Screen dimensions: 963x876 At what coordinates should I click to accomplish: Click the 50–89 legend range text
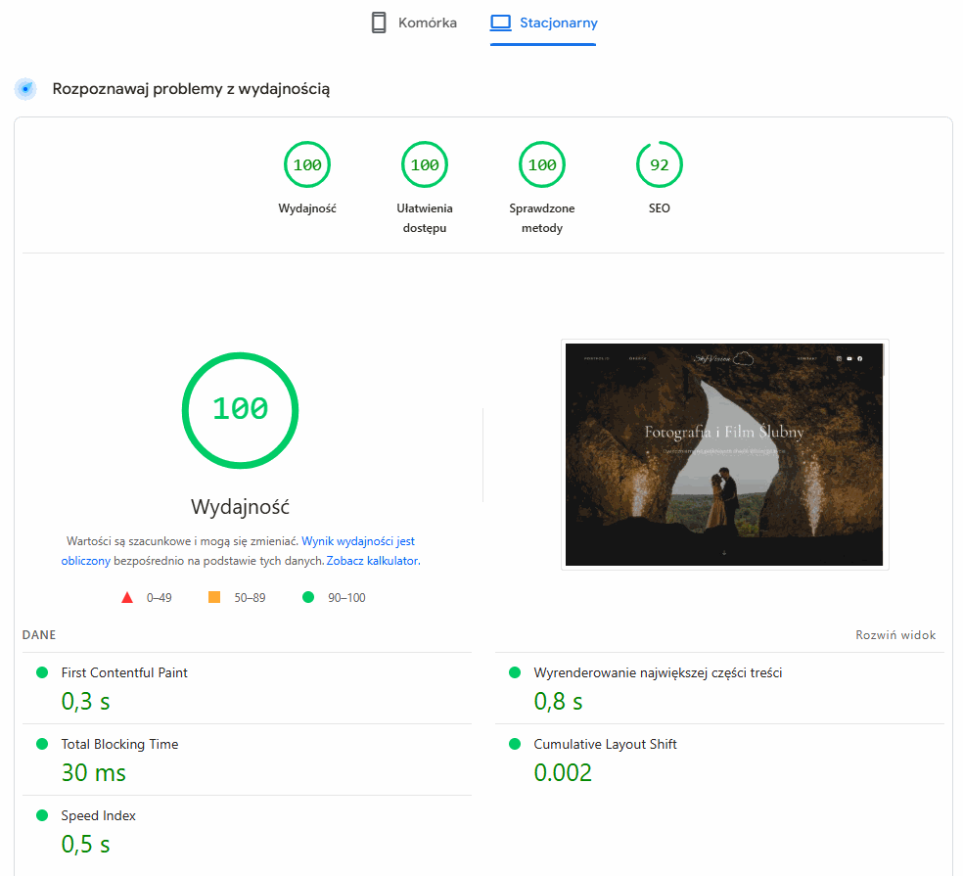pos(250,598)
